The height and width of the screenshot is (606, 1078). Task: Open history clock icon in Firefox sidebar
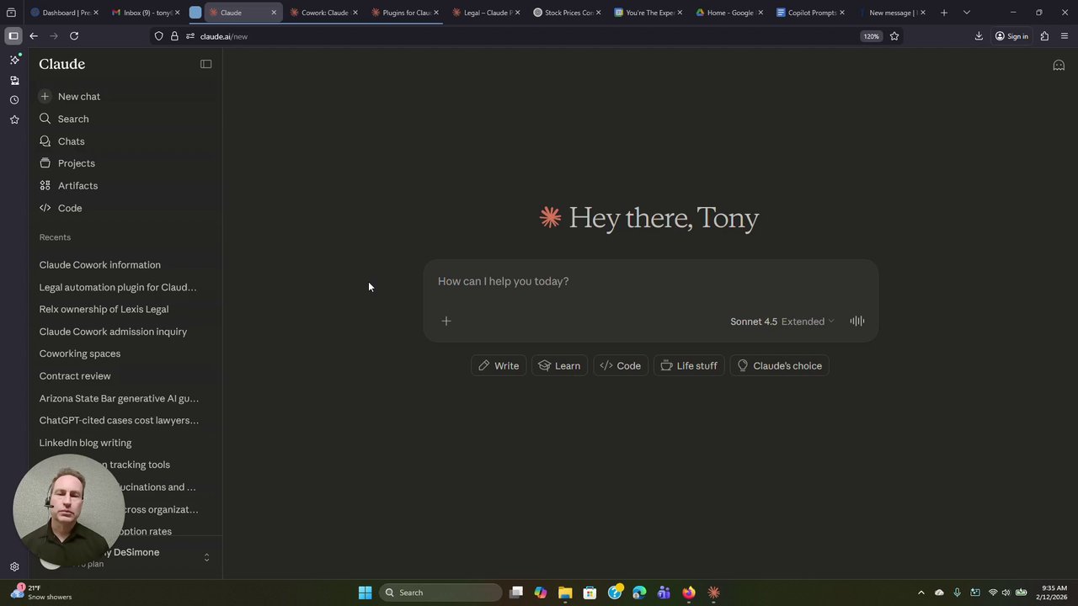pos(14,100)
